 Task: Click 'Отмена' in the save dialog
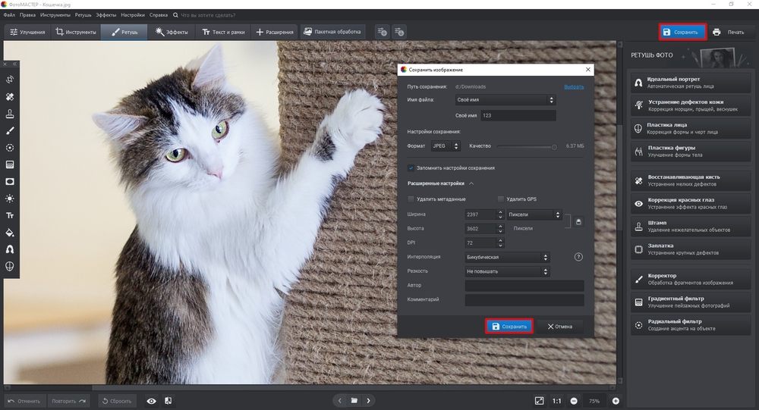(559, 326)
